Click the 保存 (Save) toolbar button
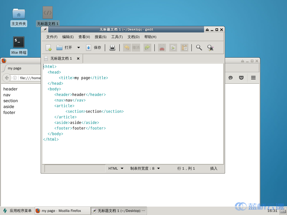The width and height of the screenshot is (287, 215). [x=94, y=48]
